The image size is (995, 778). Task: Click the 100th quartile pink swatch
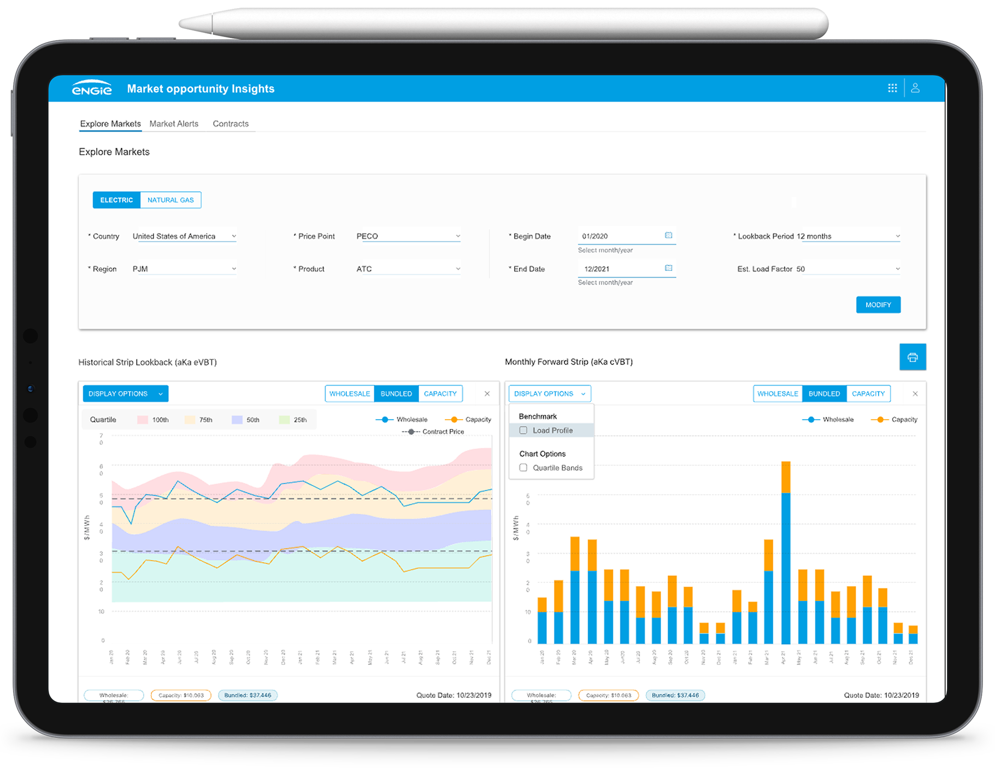[x=143, y=420]
